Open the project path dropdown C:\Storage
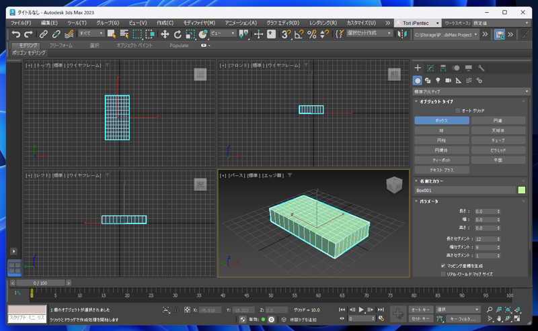Image resolution: width=538 pixels, height=331 pixels. pyautogui.click(x=446, y=34)
